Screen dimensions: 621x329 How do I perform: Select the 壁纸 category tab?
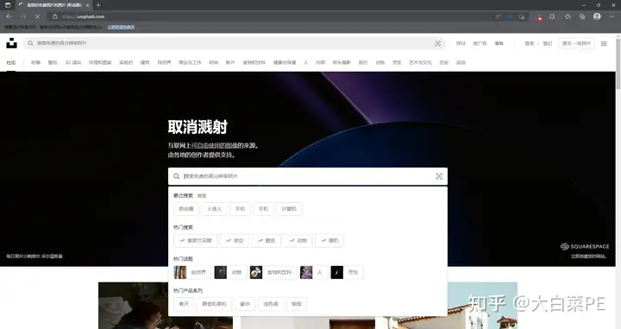(x=53, y=63)
